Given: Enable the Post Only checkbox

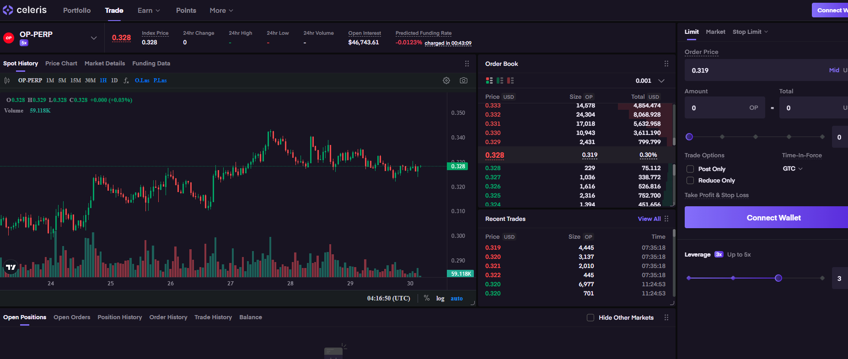Looking at the screenshot, I should coord(690,169).
